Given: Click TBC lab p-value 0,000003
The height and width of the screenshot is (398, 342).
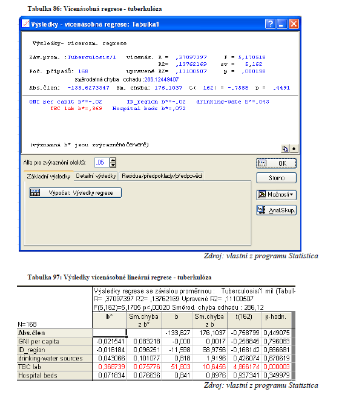Looking at the screenshot, I should (276, 367).
